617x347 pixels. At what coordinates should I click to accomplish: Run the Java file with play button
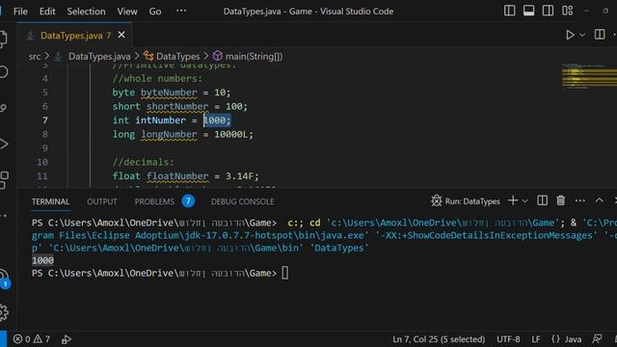point(570,35)
